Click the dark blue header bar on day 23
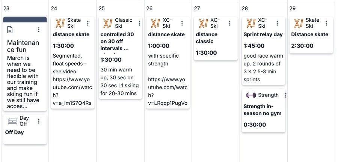338x162 pixels. (25, 19)
